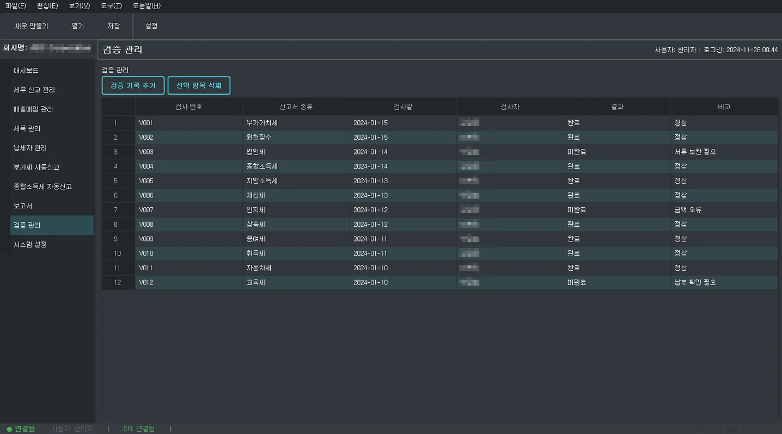
Task: Open 세무 신고 관리 in the sidebar
Action: 34,90
